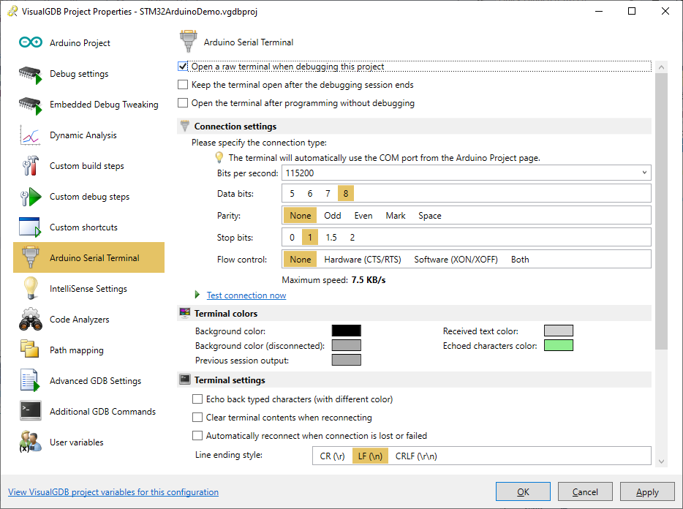Select Hardware (CTS/RTS) flow control
The image size is (683, 509).
click(x=363, y=260)
